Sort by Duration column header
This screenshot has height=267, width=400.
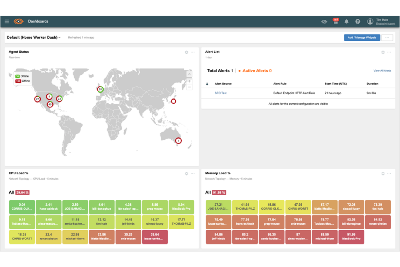372,84
